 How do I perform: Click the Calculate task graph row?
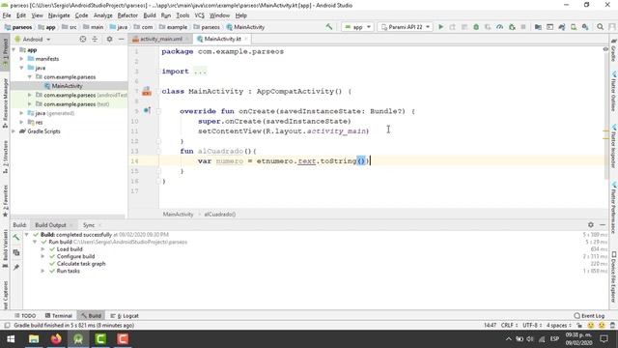coord(81,264)
